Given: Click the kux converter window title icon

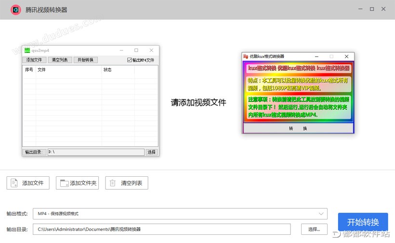Looking at the screenshot, I should pyautogui.click(x=246, y=57).
